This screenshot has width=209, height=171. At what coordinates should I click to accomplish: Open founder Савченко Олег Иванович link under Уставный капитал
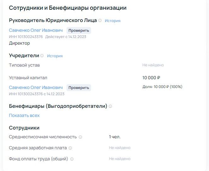(x=36, y=87)
